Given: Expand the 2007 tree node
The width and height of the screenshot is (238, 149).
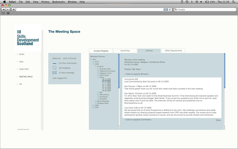Looking at the screenshot, I should pyautogui.click(x=93, y=108).
